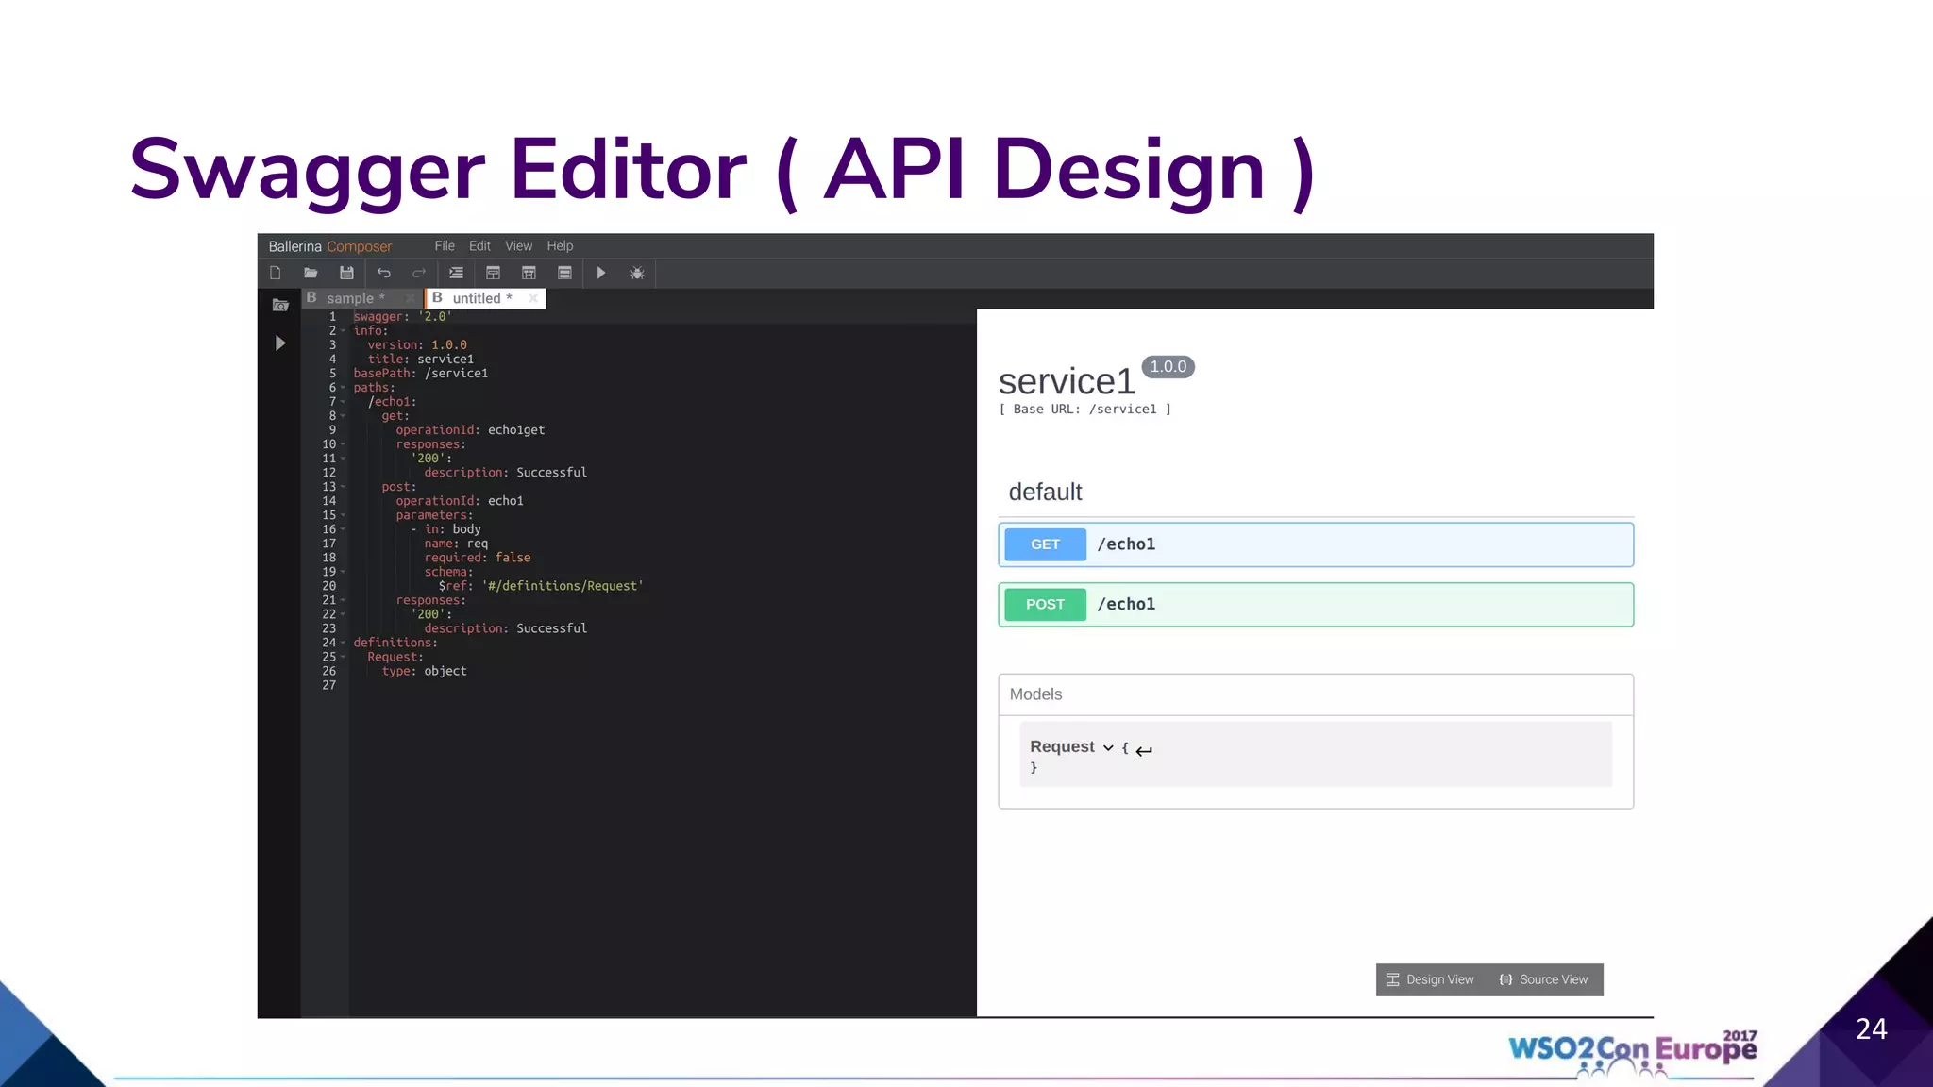This screenshot has height=1087, width=1933.
Task: Click the 'required: false' code line
Action: [478, 558]
